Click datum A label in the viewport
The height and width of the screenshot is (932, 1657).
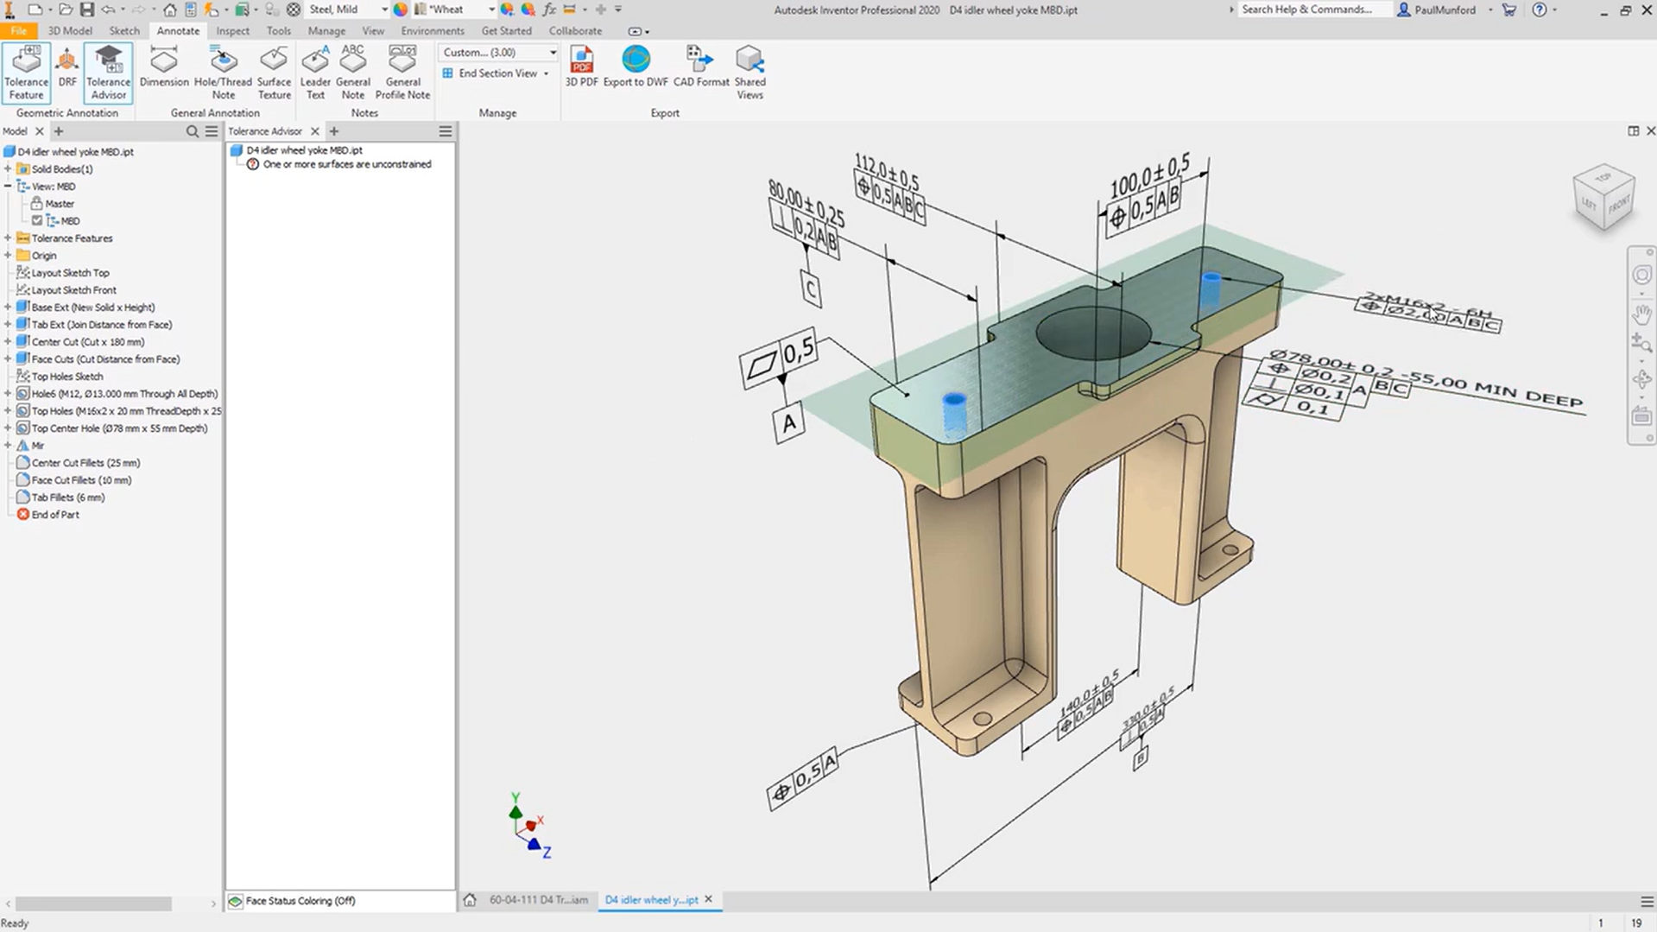789,424
